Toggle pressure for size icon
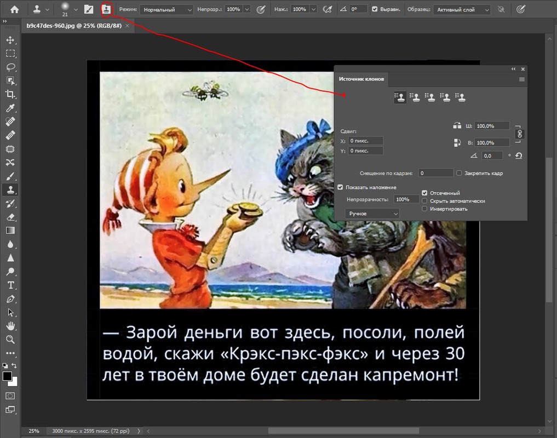The width and height of the screenshot is (557, 438). coord(521,10)
